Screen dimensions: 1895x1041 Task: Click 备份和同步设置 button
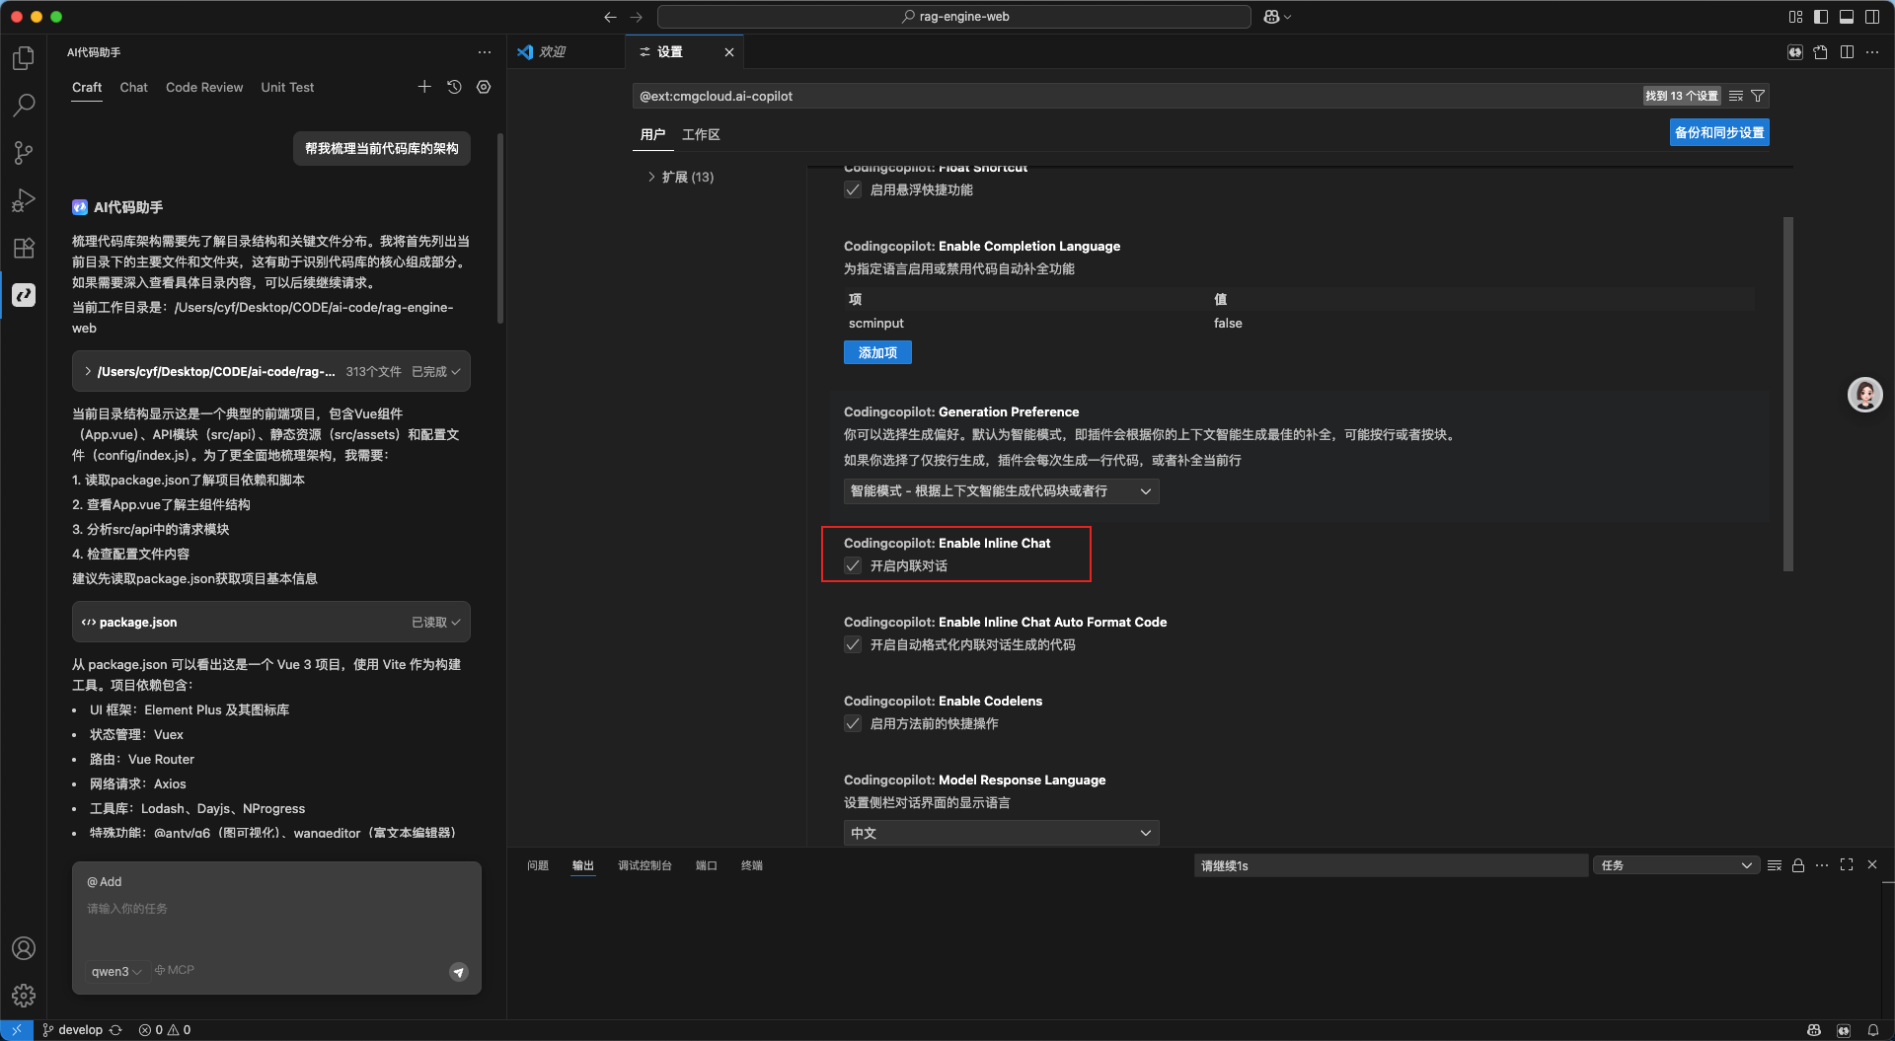pos(1719,132)
